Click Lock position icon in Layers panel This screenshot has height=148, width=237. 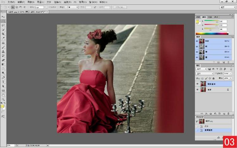210,78
